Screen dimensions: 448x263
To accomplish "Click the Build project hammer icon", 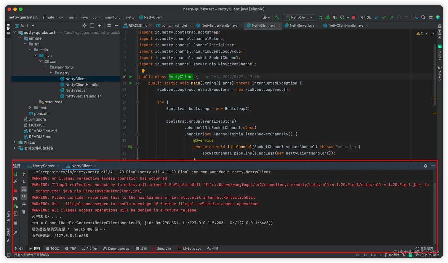I will click(x=277, y=17).
